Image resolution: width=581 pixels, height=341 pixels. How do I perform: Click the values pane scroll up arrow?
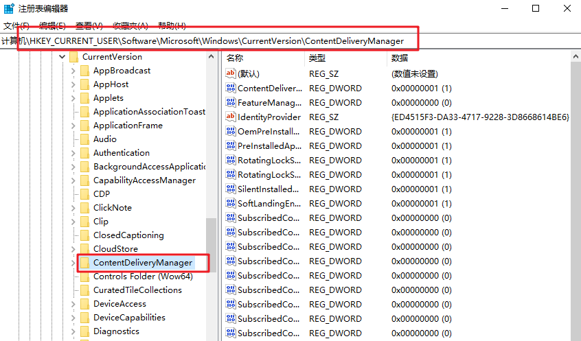(576, 57)
